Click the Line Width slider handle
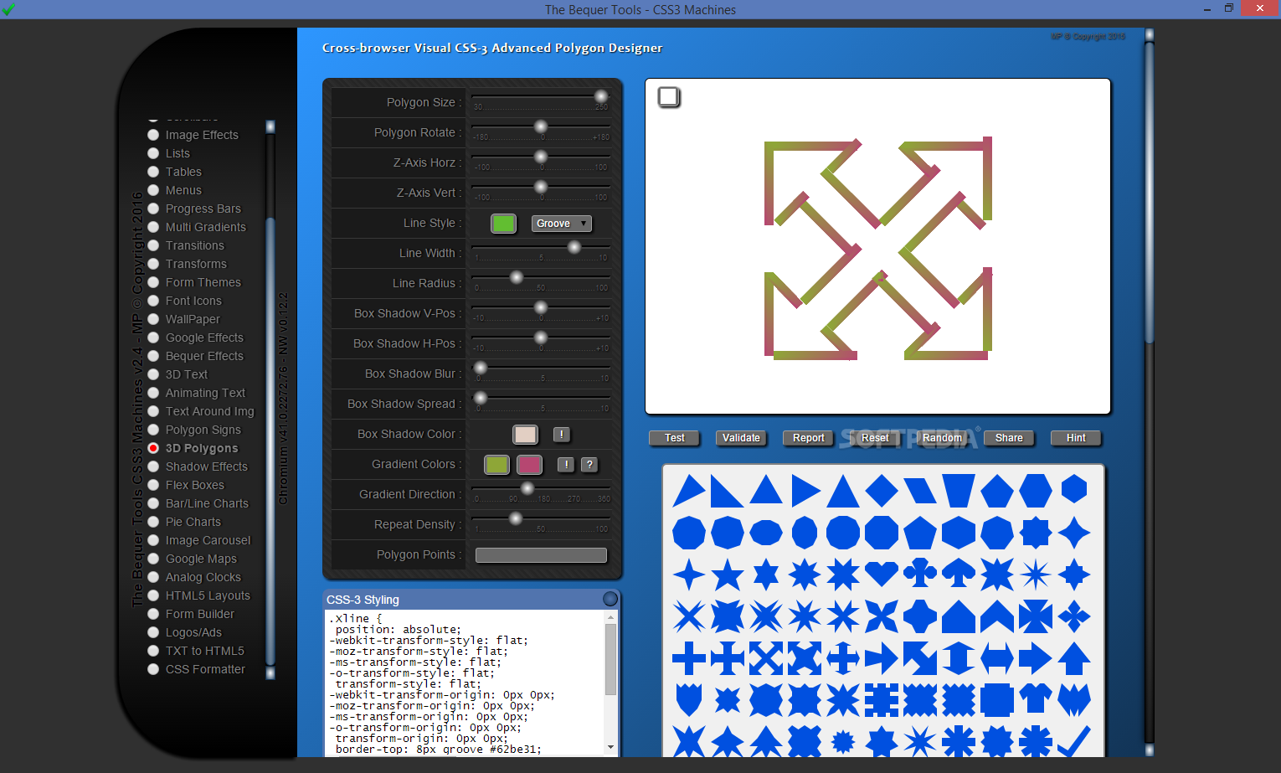The image size is (1281, 773). [574, 247]
